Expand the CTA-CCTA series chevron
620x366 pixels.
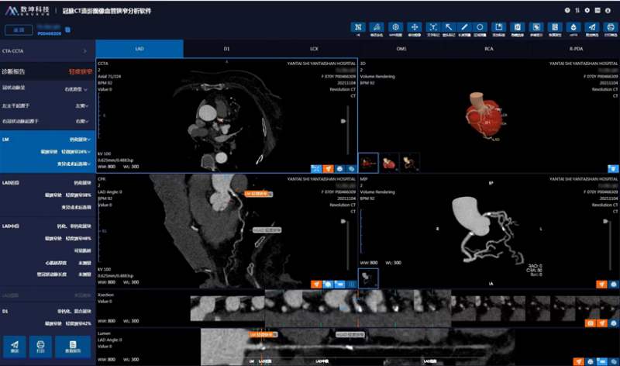click(x=84, y=51)
